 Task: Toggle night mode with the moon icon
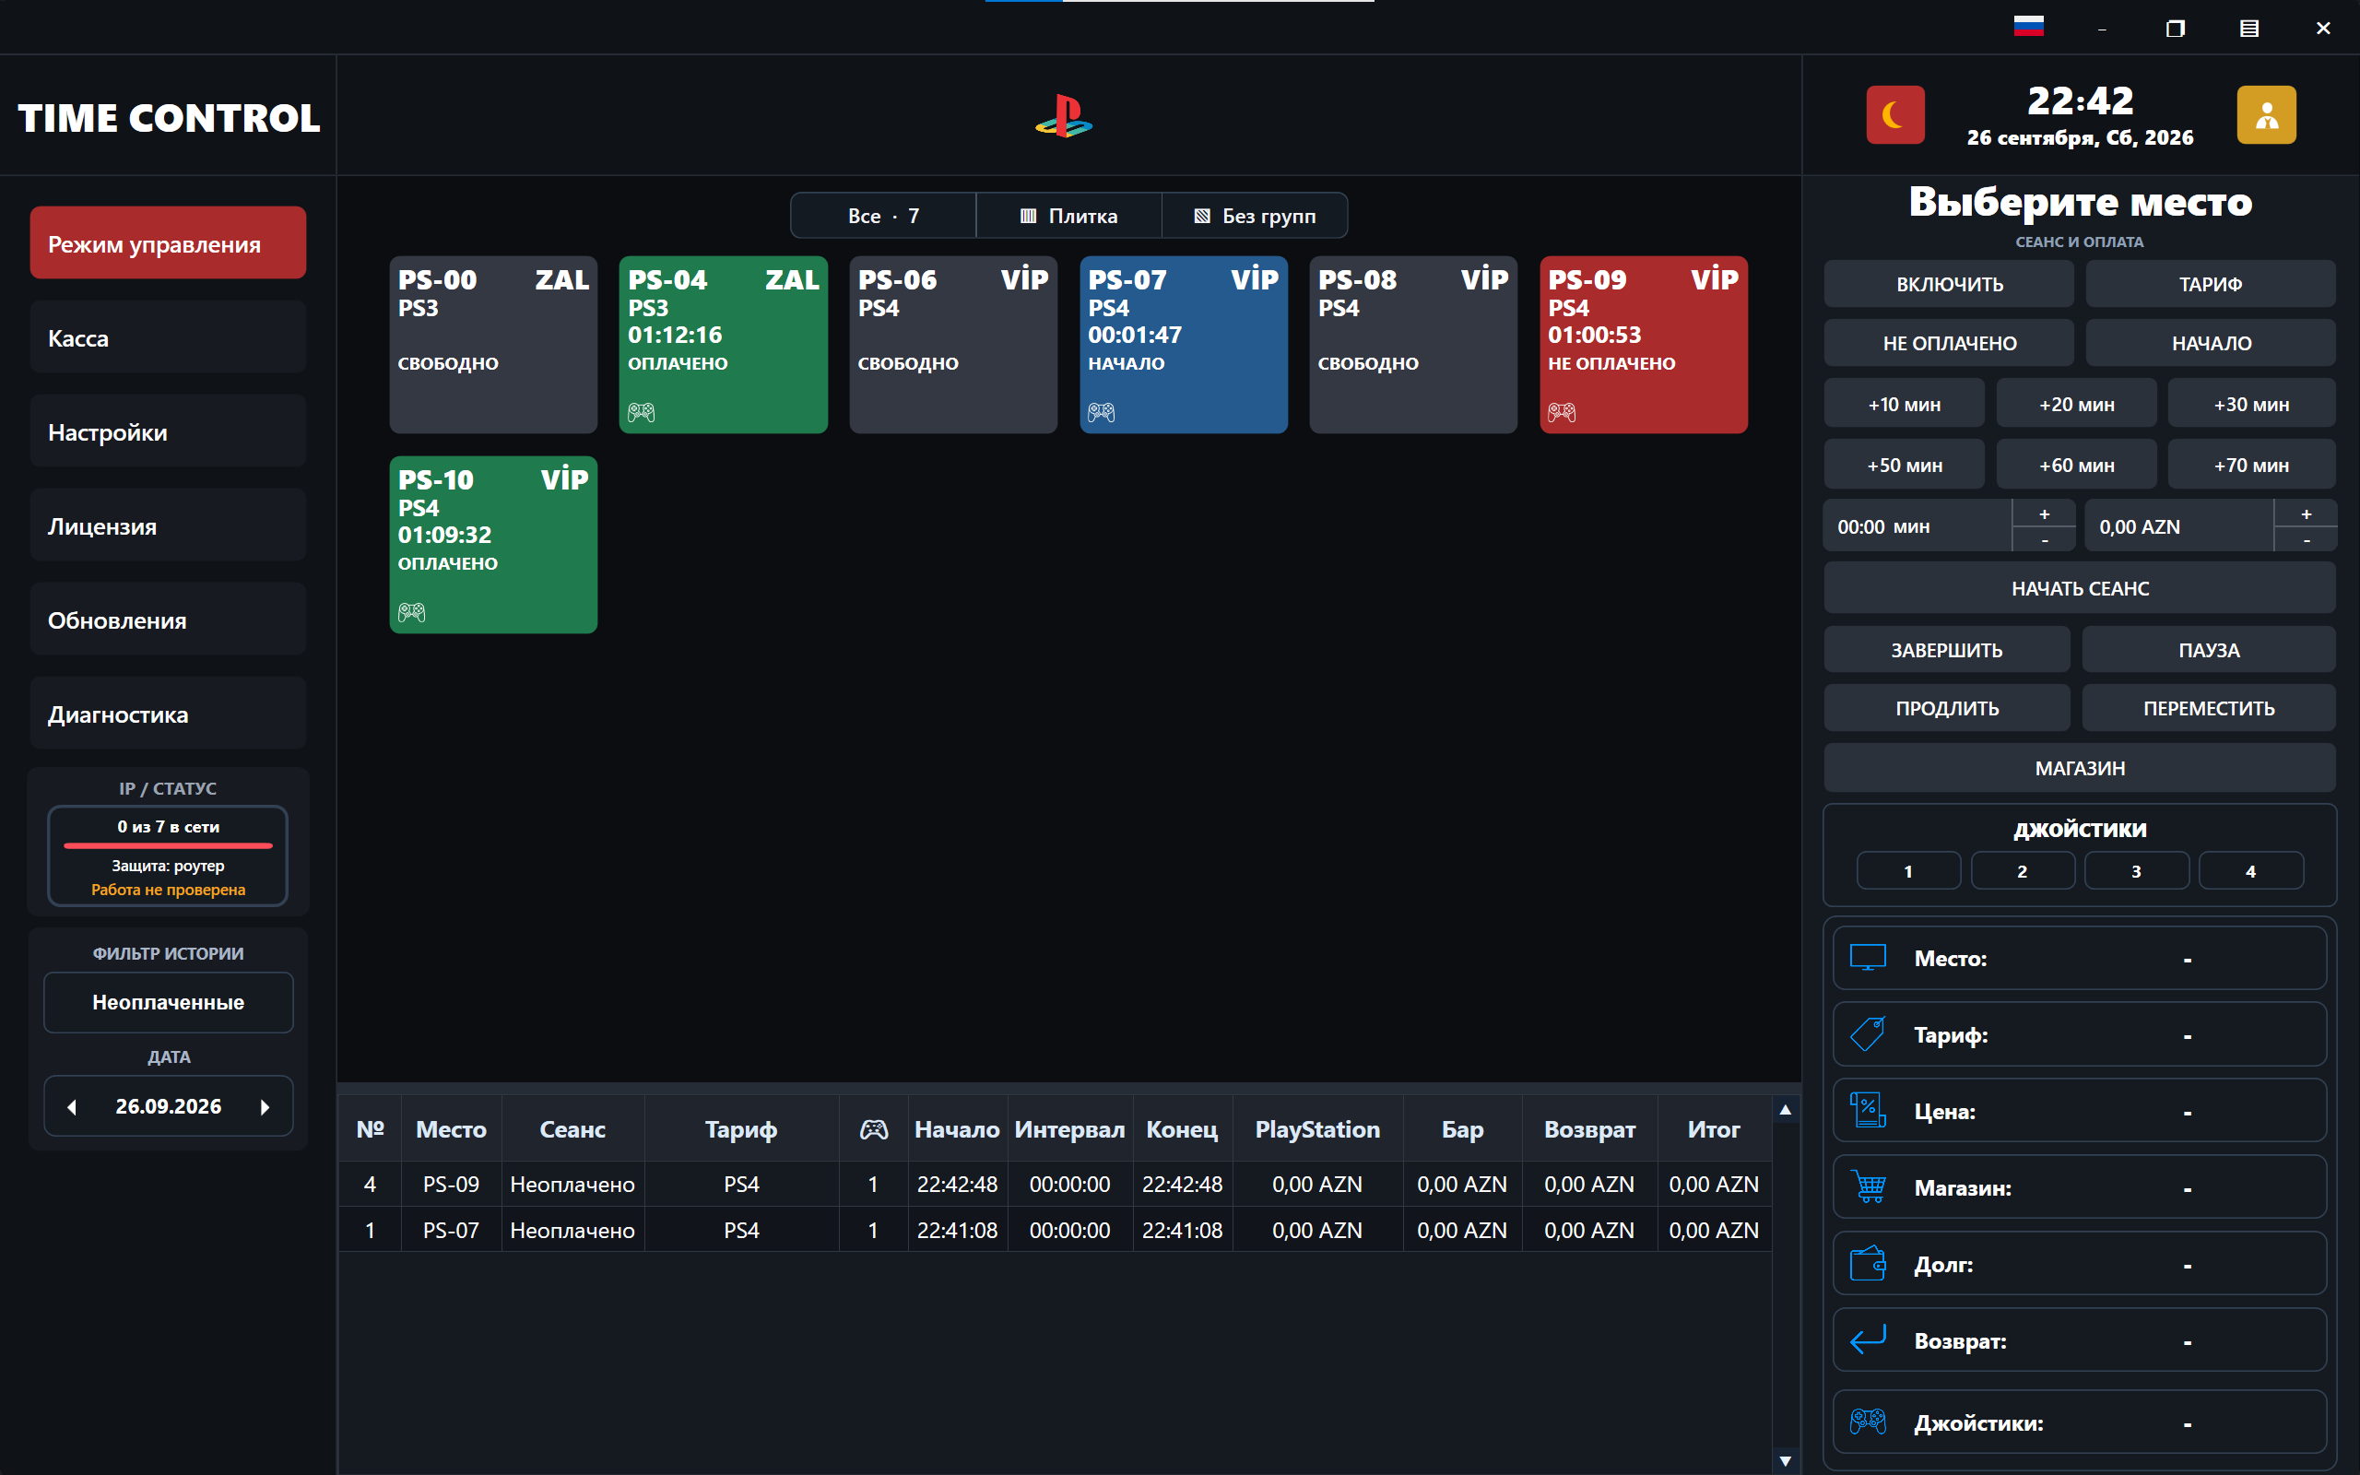1894,115
